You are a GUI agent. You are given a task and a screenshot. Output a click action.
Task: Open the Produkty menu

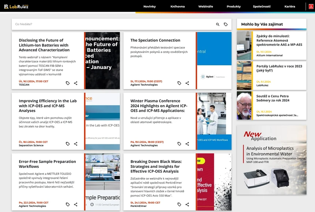coord(234,7)
